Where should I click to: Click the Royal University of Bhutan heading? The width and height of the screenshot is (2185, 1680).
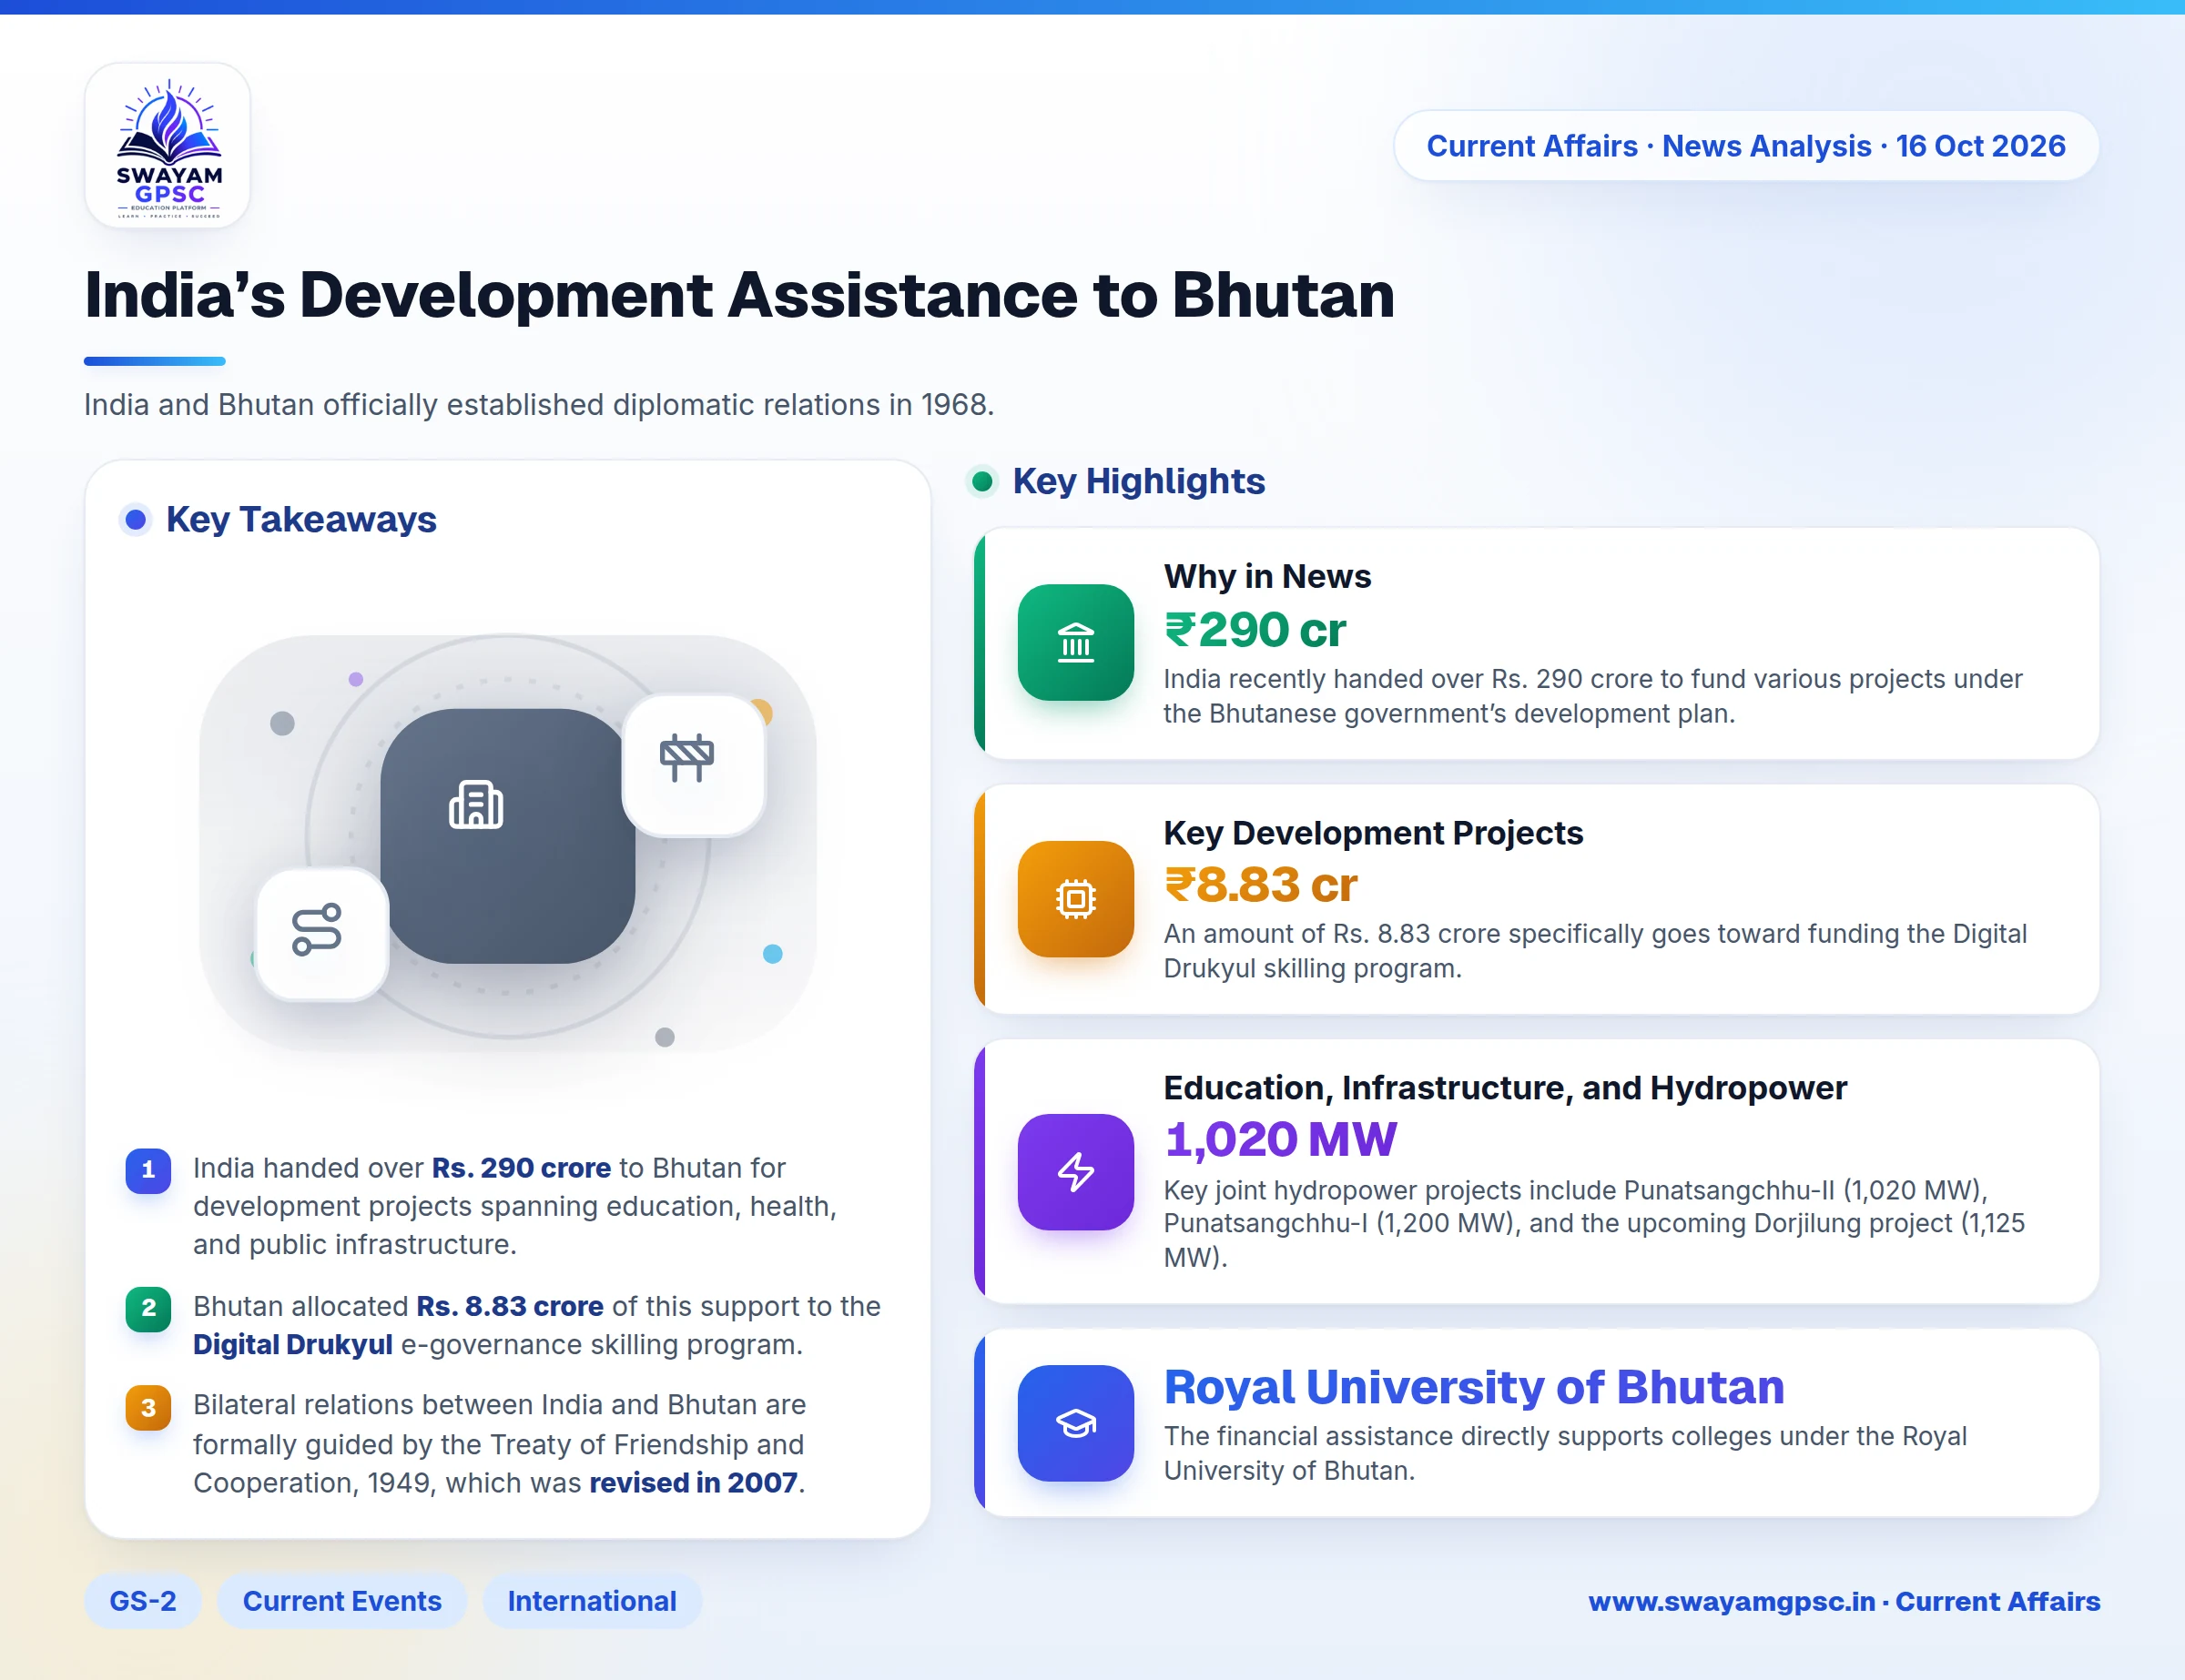tap(1474, 1387)
